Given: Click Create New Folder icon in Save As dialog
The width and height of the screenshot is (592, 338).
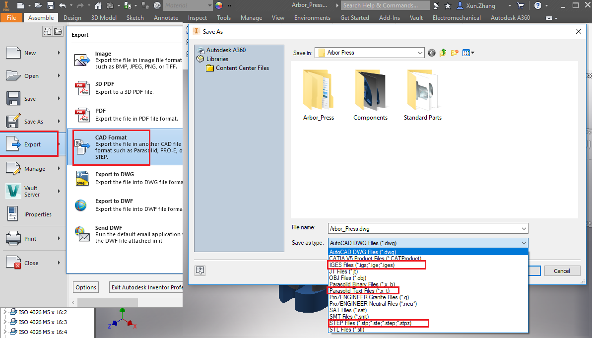Looking at the screenshot, I should pyautogui.click(x=454, y=52).
